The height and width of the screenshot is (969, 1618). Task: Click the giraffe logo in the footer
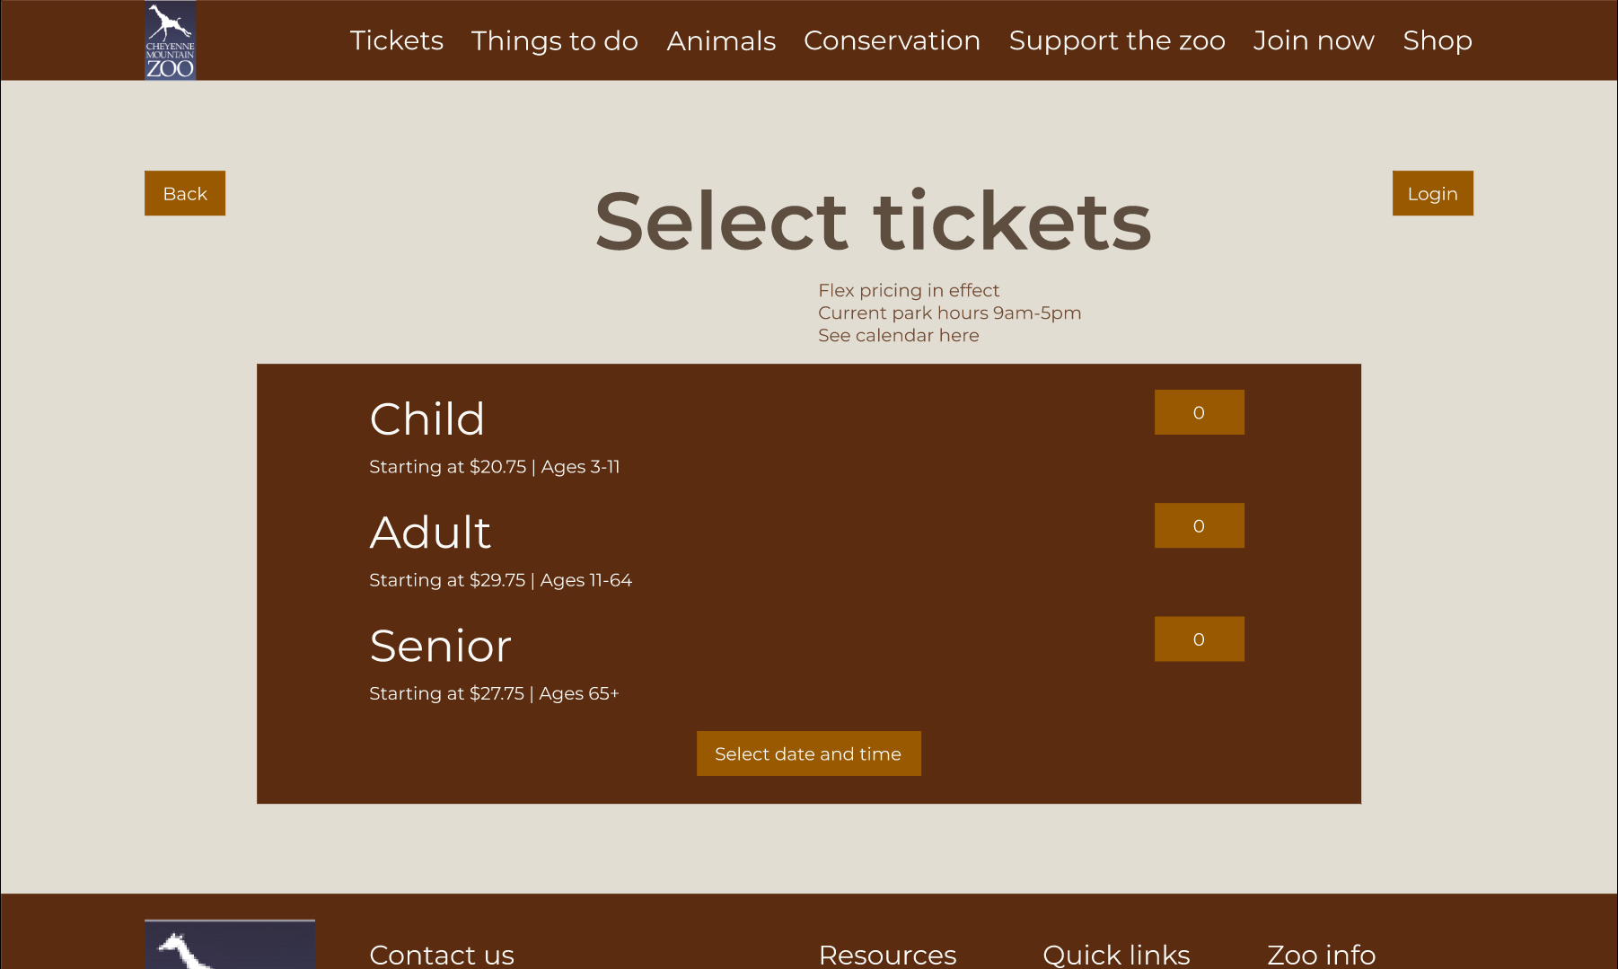pos(230,943)
